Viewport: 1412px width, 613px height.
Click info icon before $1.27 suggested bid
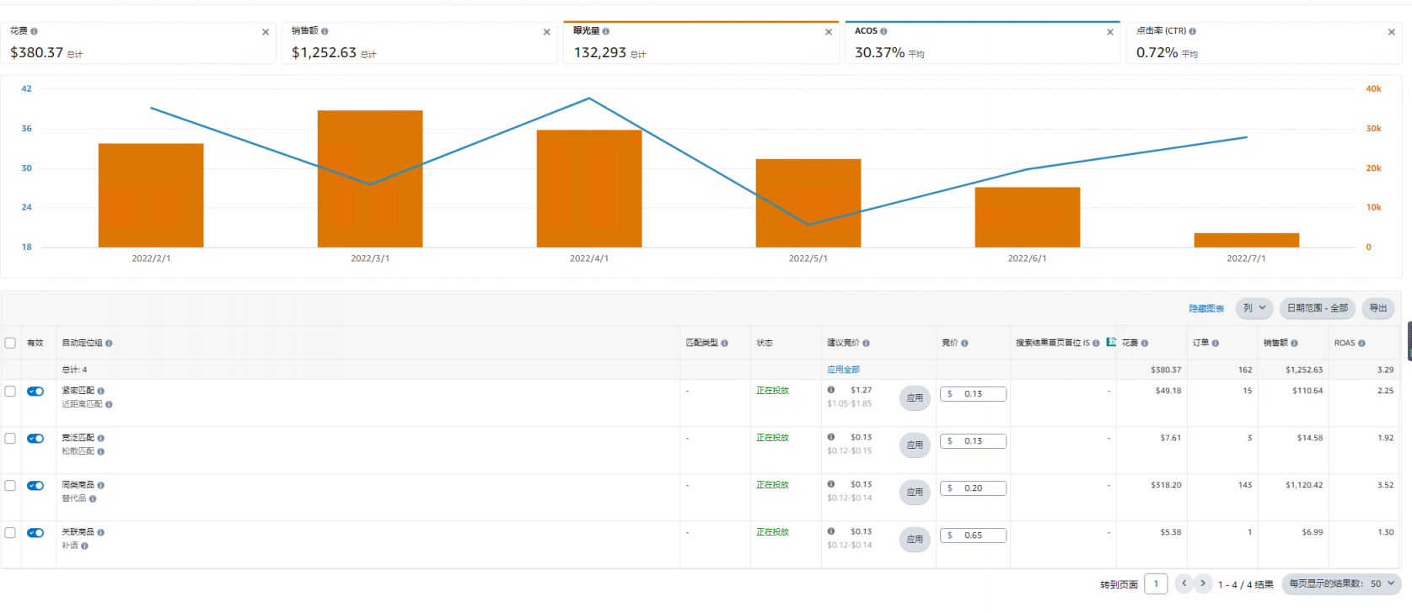coord(831,390)
